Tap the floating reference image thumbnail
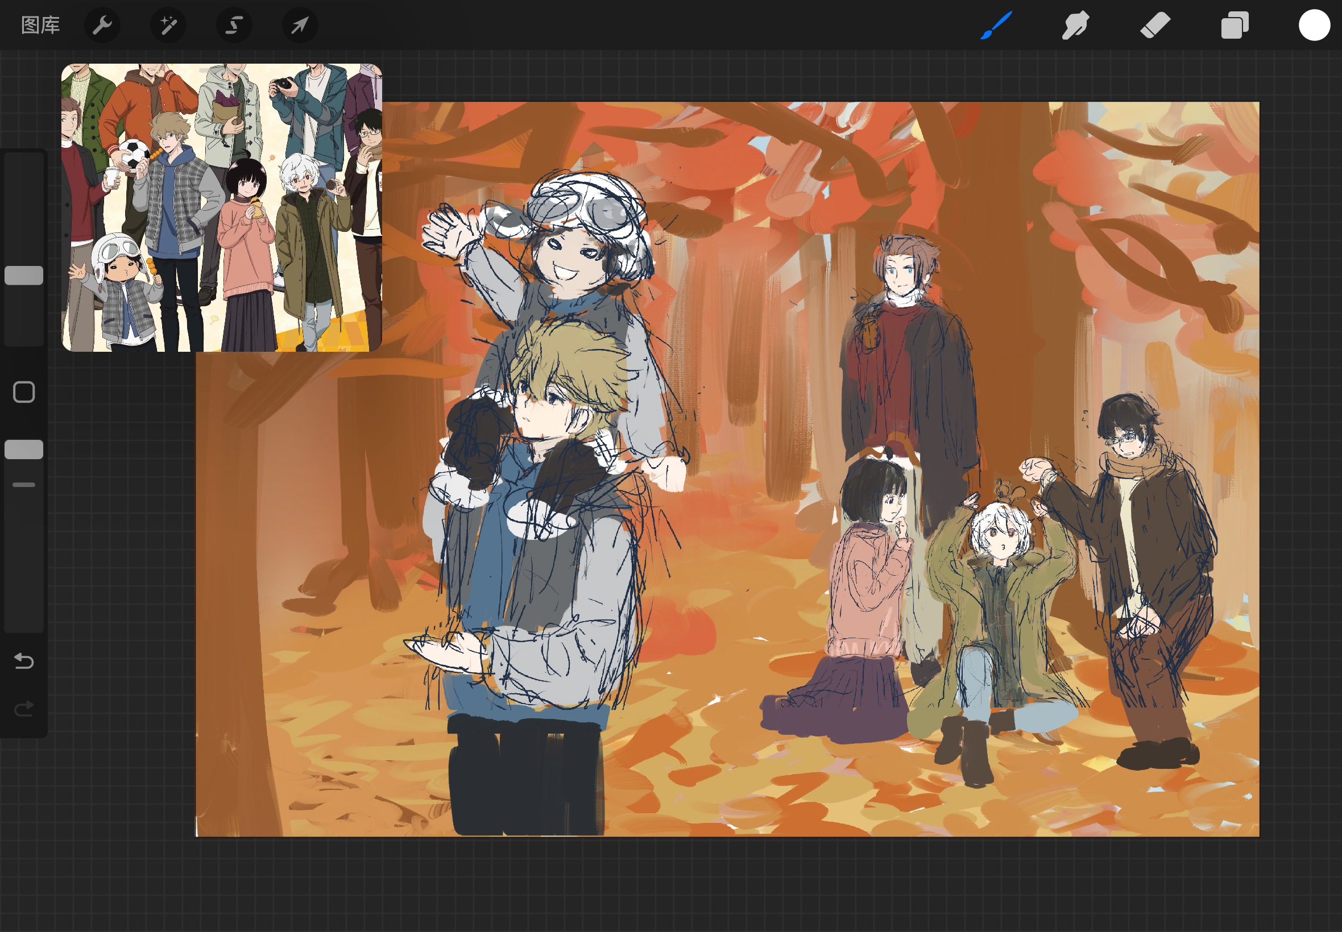 pos(222,207)
